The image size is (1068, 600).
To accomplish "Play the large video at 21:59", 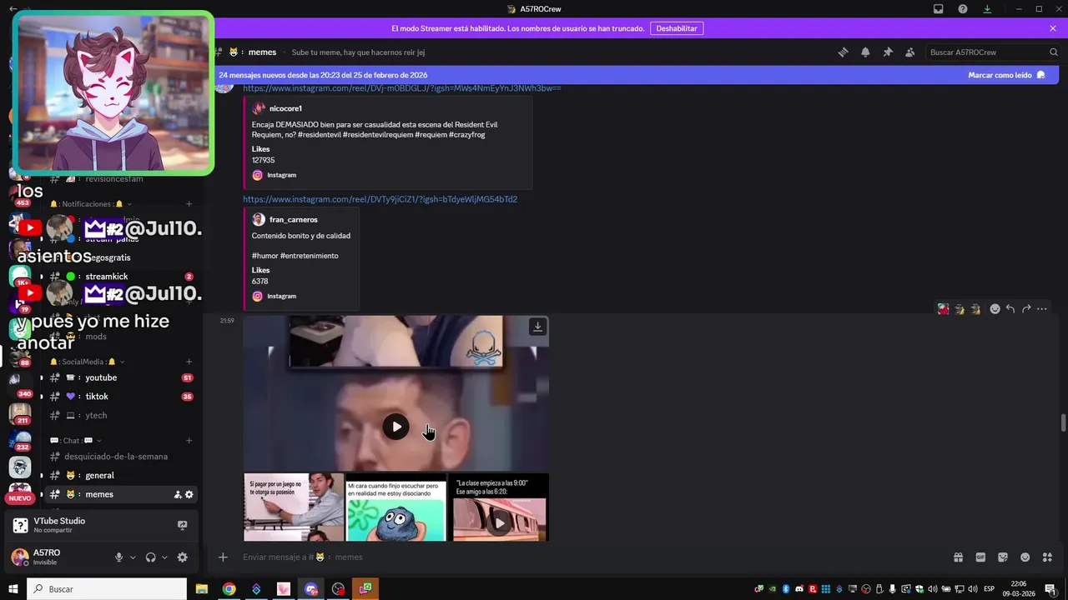I will pyautogui.click(x=396, y=427).
